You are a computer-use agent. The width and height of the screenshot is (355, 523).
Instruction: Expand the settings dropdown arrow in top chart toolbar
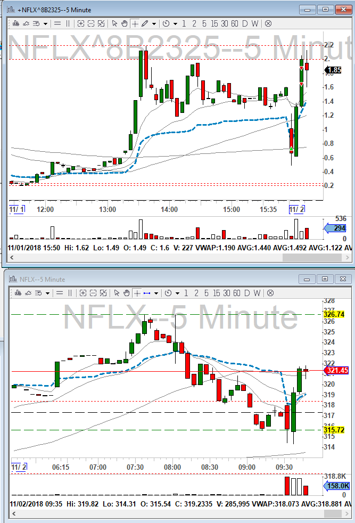pos(45,23)
